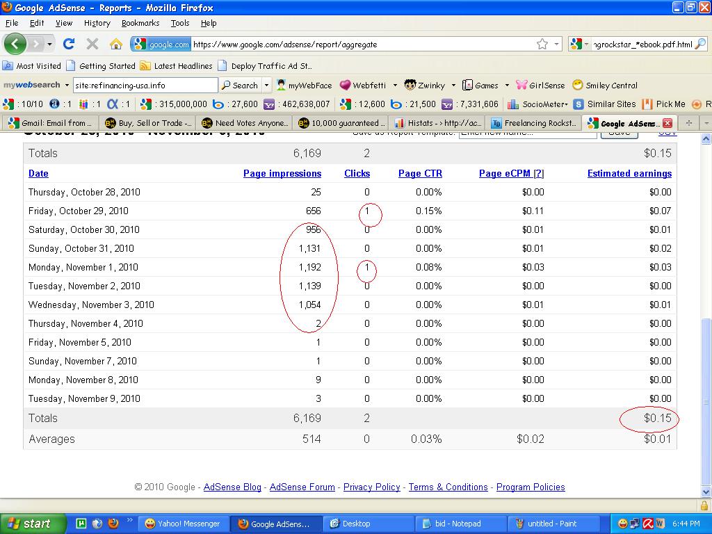Viewport: 712px width, 534px height.
Task: Click the Program Policies footer link
Action: (x=531, y=487)
